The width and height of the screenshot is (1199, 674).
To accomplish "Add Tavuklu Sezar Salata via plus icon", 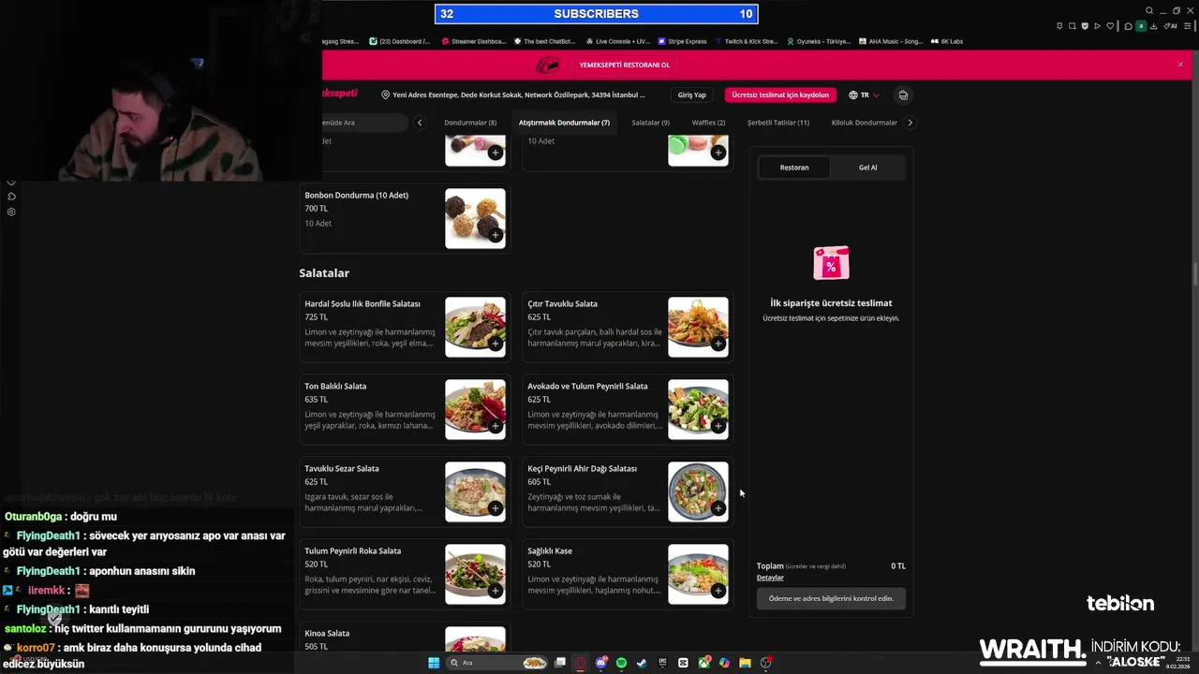I will (x=496, y=508).
